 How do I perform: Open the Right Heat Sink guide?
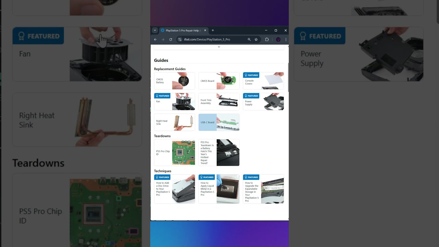coord(174,122)
